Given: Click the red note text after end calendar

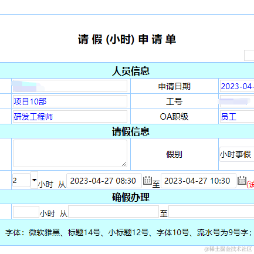Looking at the screenshot, I should [x=250, y=184].
